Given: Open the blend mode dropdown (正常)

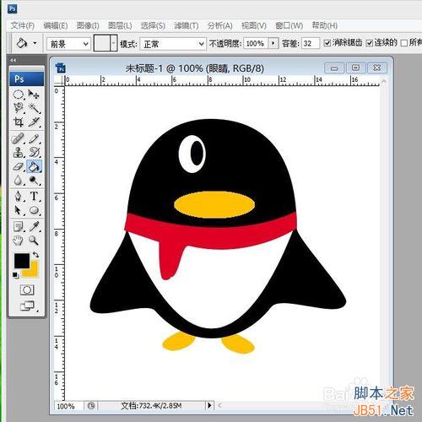Looking at the screenshot, I should tap(173, 44).
